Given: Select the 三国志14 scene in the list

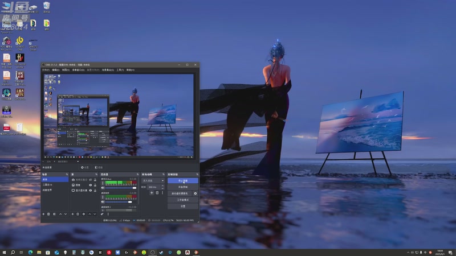Looking at the screenshot, I should point(55,184).
